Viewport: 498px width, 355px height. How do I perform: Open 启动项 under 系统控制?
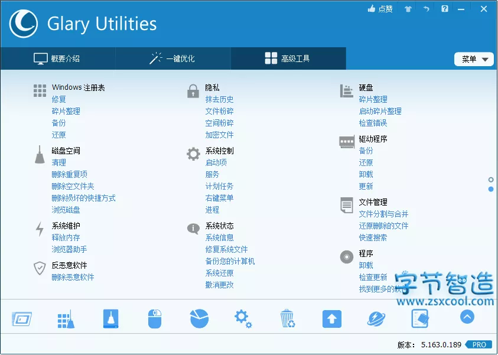tap(216, 162)
